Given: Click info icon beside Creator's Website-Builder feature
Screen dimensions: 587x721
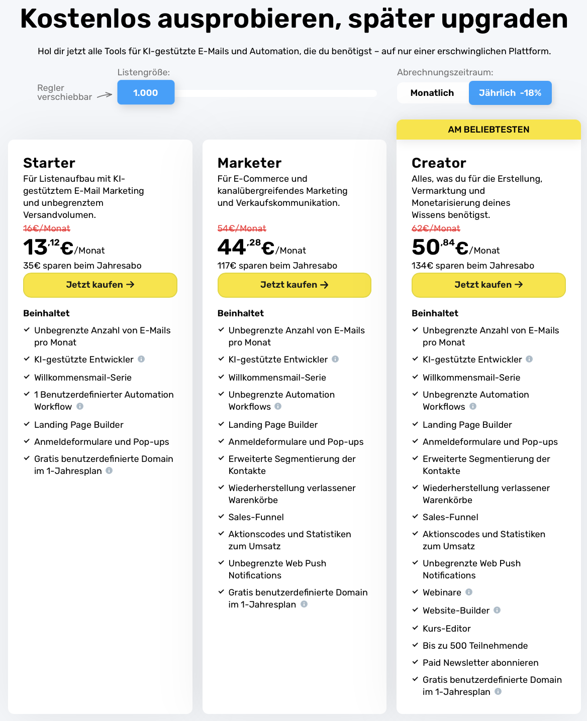Looking at the screenshot, I should pos(497,610).
